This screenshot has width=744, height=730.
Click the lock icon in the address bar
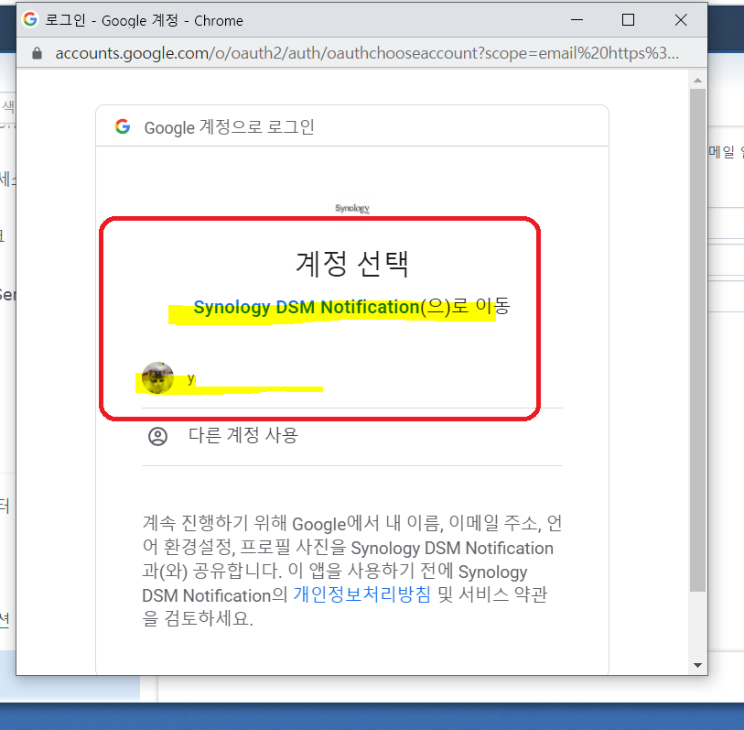37,53
